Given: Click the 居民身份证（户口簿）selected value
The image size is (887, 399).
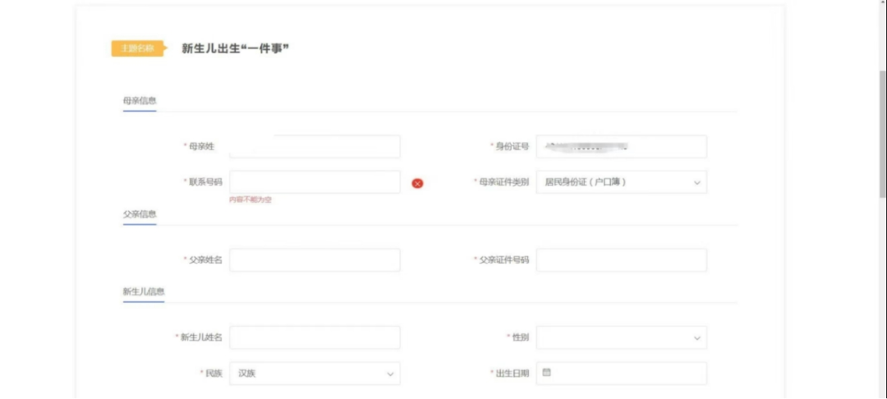Looking at the screenshot, I should point(586,182).
